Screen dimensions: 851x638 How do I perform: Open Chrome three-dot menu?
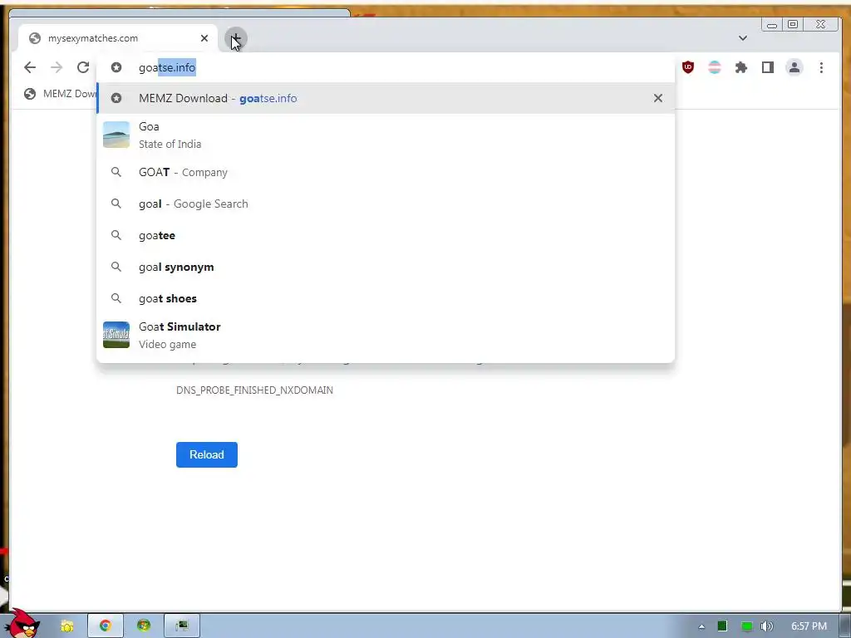pyautogui.click(x=821, y=67)
